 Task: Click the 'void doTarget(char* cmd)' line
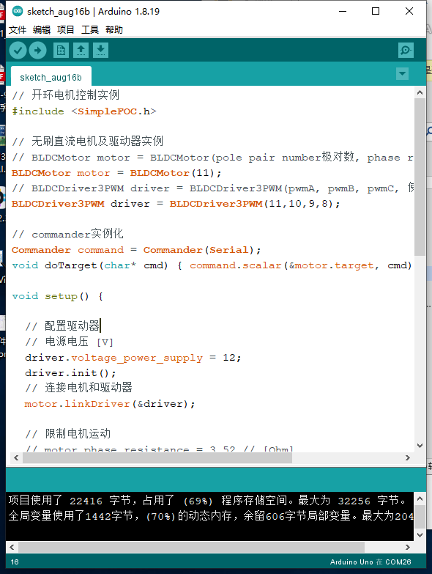tap(212, 265)
